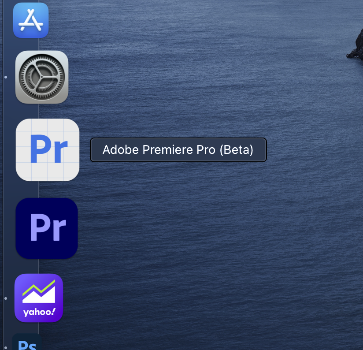Launch Photoshop from the dock

click(x=27, y=342)
